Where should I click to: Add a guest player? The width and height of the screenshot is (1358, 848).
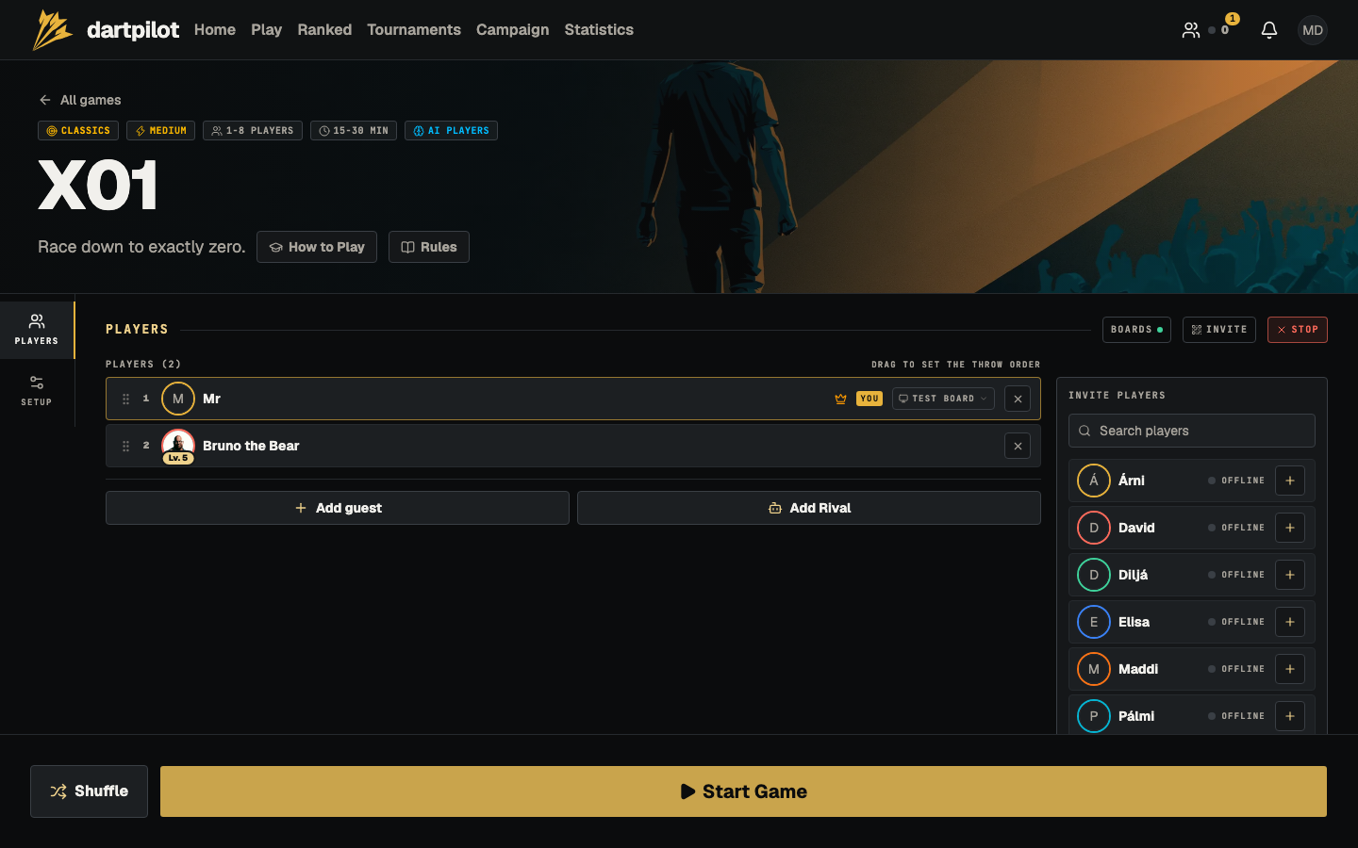tap(338, 508)
